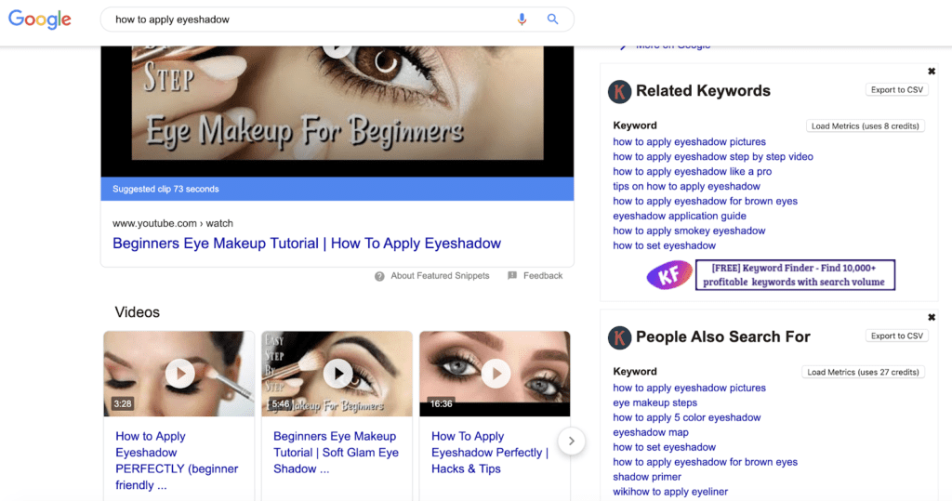Open 'eyeshadow map' keyword
The image size is (952, 501).
[650, 432]
